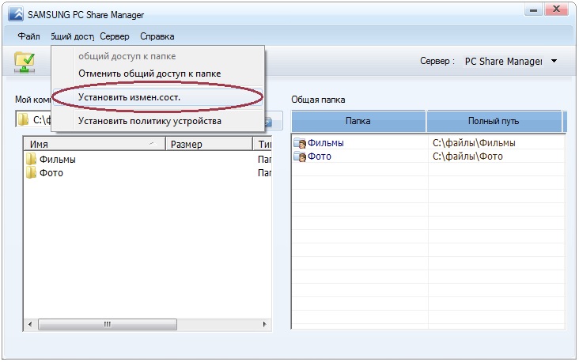Choose Установить измен.сост. menu entry
Image resolution: width=579 pixels, height=362 pixels.
pos(157,97)
